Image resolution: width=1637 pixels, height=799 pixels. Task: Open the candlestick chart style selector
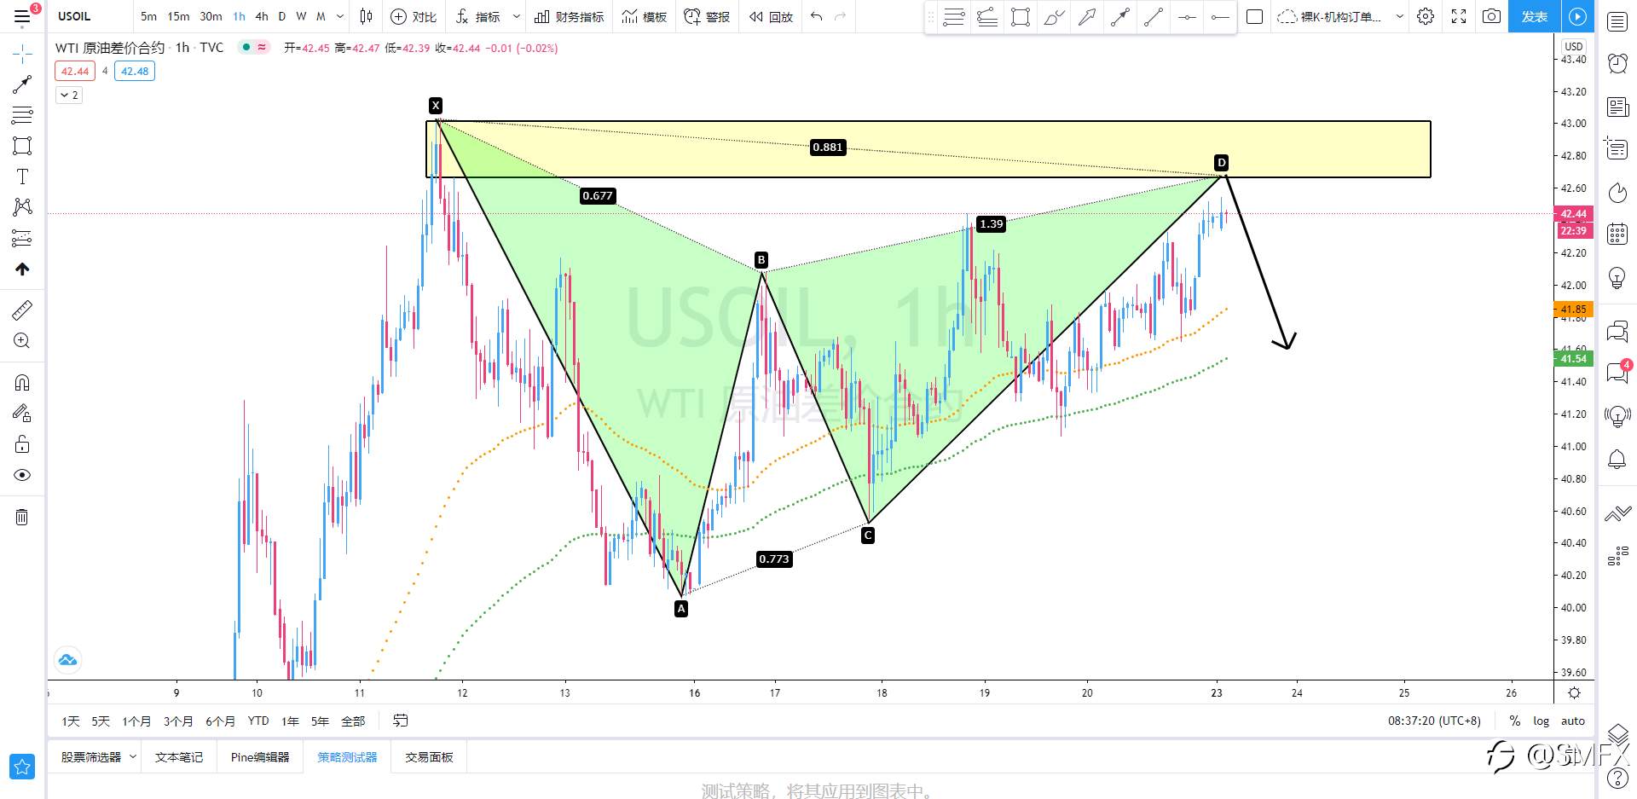pos(367,16)
